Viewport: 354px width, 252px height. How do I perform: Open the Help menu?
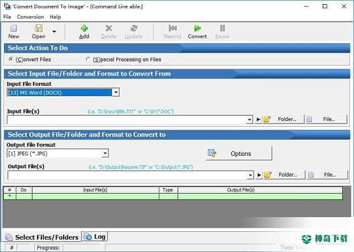pyautogui.click(x=55, y=17)
